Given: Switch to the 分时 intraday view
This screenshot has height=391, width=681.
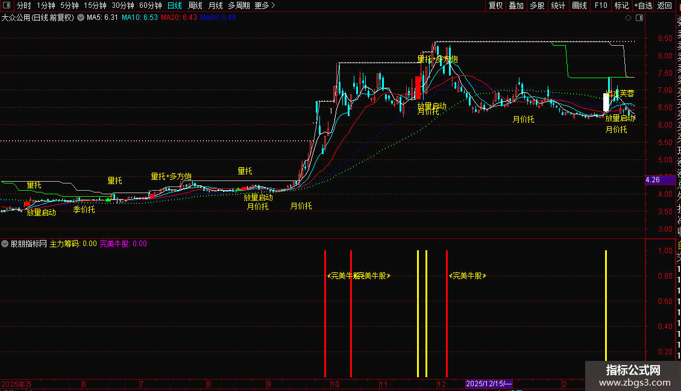Looking at the screenshot, I should click(x=24, y=5).
